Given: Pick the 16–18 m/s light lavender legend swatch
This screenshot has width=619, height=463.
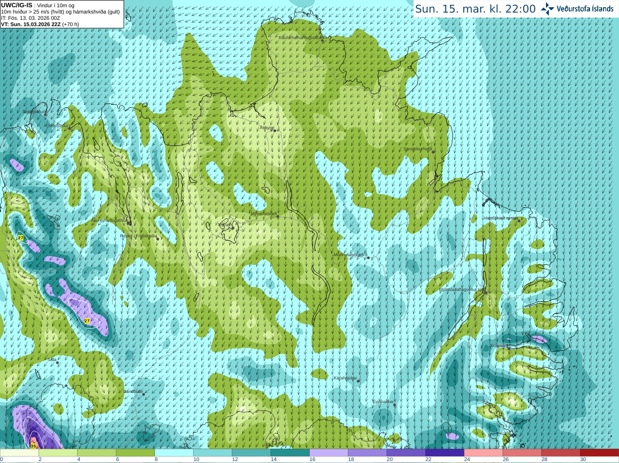Looking at the screenshot, I should coord(329,453).
